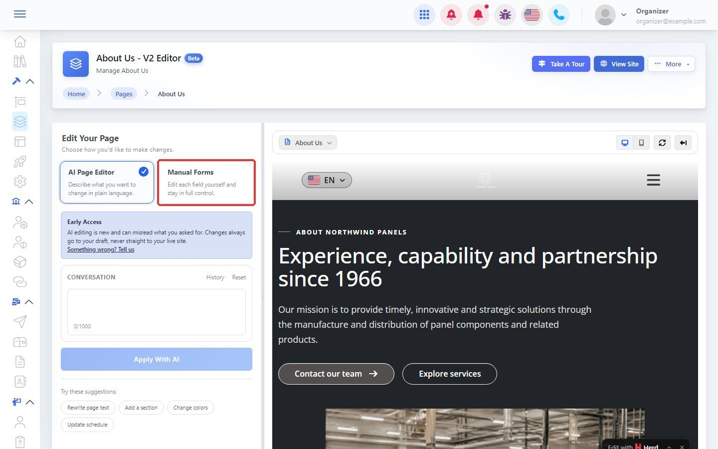Go to Pages breadcrumb

[x=124, y=94]
